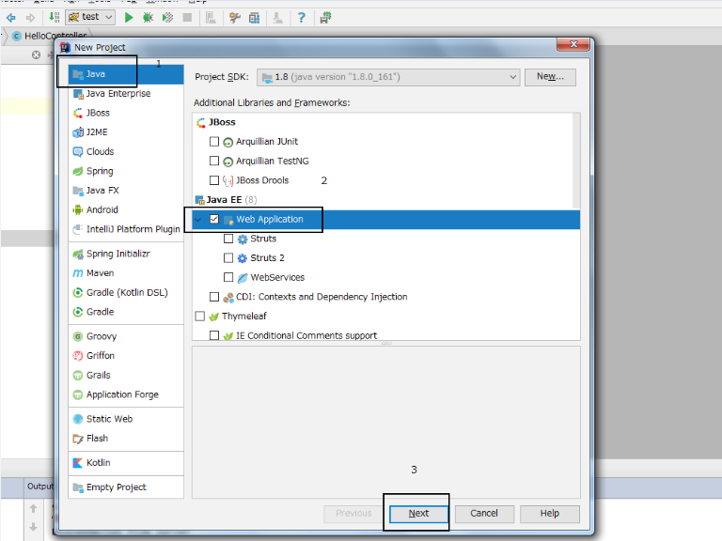Click the Make Project binary icon

pyautogui.click(x=54, y=18)
